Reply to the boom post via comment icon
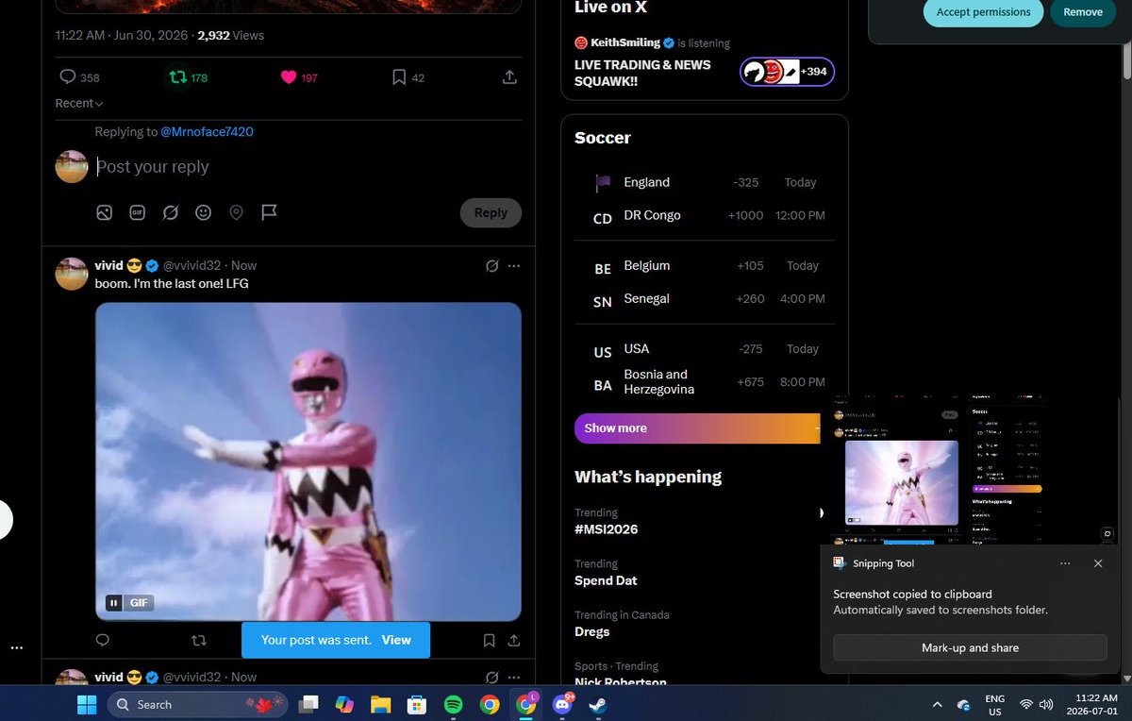The width and height of the screenshot is (1132, 721). [103, 640]
